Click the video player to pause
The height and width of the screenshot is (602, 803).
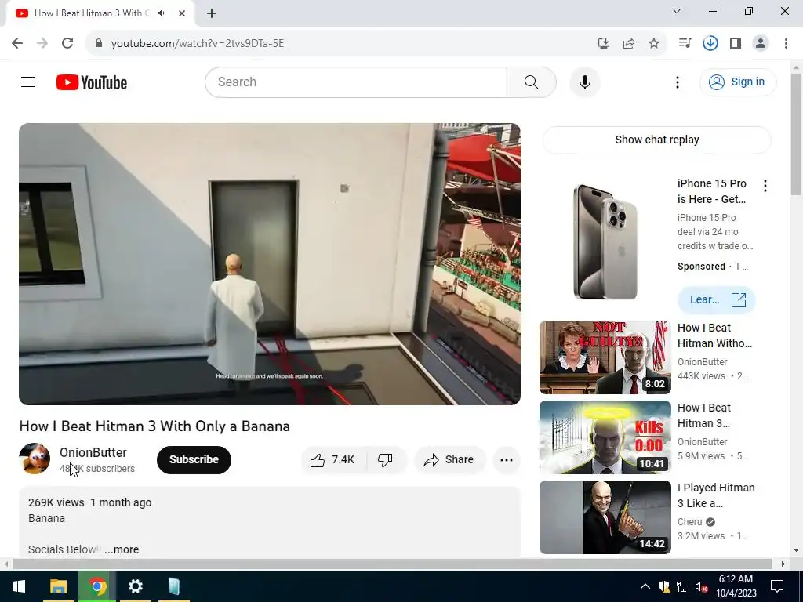[270, 263]
